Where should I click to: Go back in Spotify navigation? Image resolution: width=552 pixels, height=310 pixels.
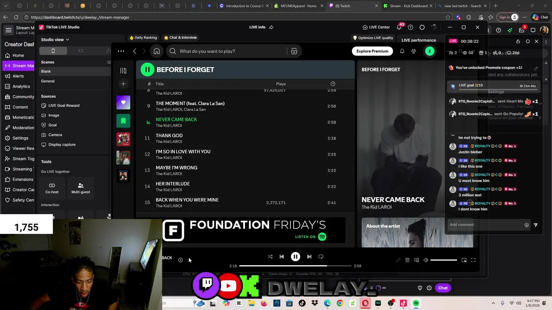[x=135, y=51]
